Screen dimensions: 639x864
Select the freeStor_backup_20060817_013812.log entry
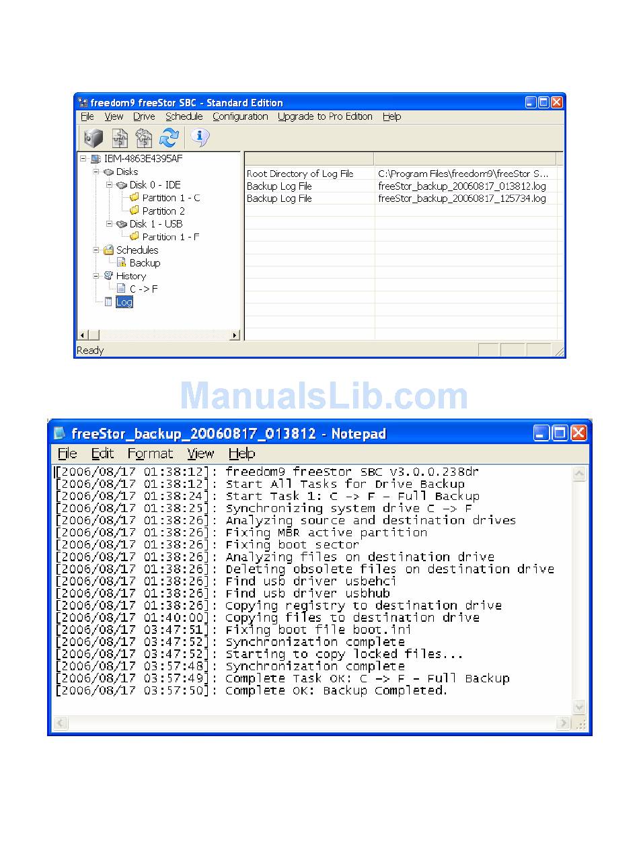[462, 186]
